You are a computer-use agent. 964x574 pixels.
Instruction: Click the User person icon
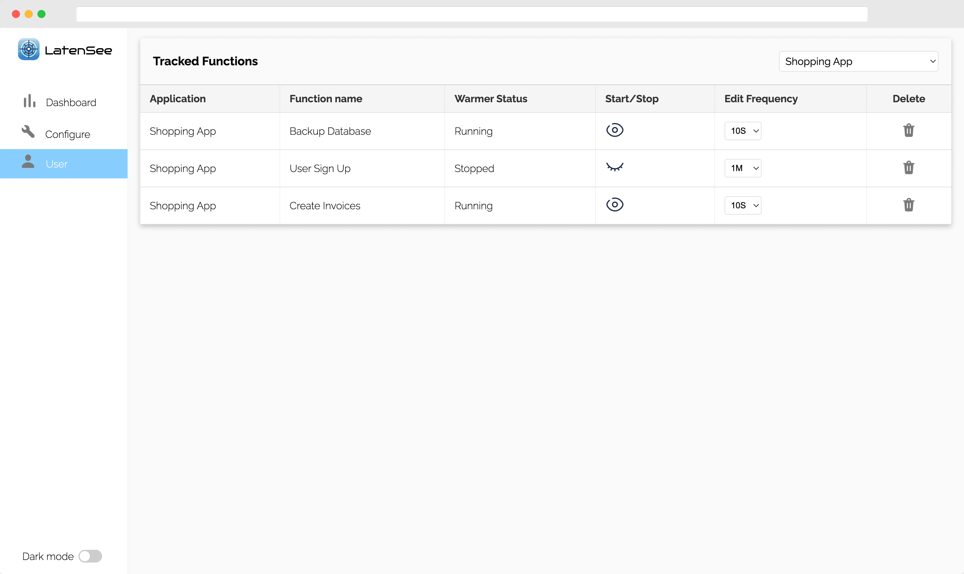pyautogui.click(x=28, y=162)
